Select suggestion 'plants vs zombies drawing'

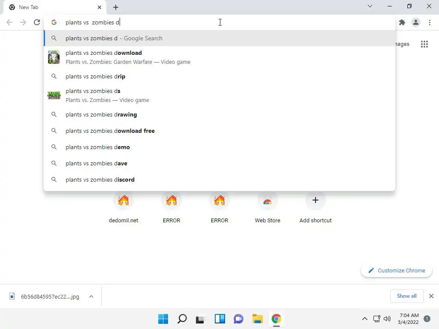pos(219,115)
